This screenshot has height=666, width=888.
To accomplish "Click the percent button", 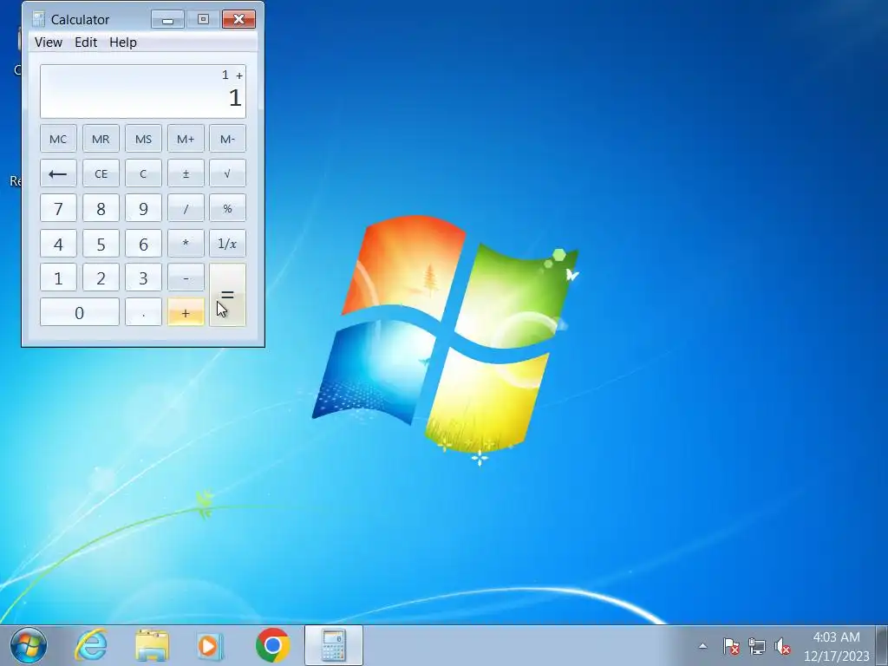I will 228,208.
